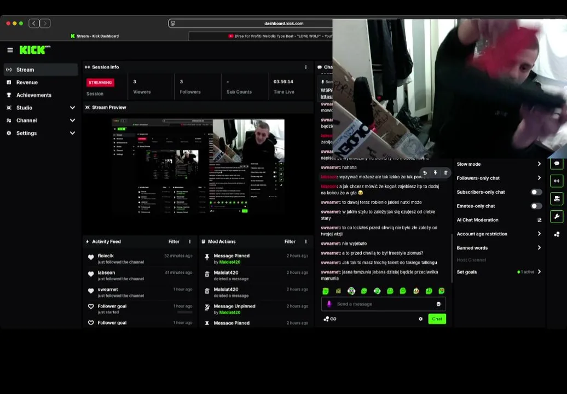The height and width of the screenshot is (394, 567).
Task: Click the fiolecik follow entry
Action: coord(140,258)
